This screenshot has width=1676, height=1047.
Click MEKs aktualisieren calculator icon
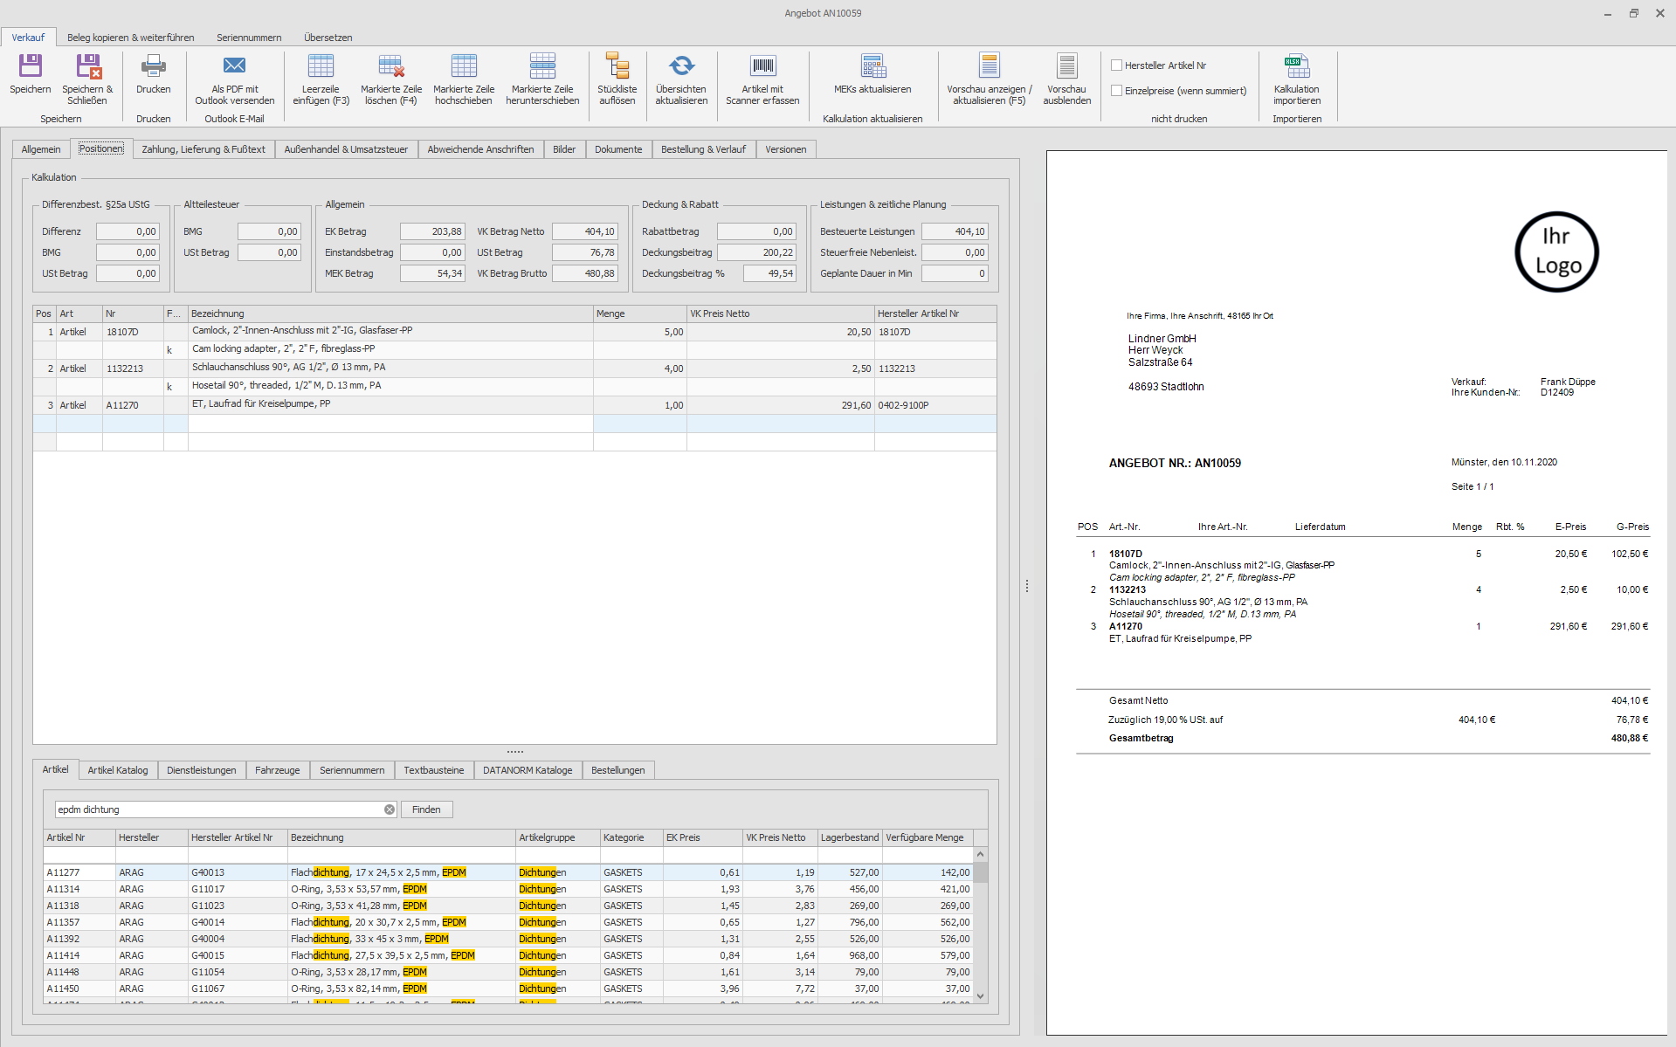(872, 67)
